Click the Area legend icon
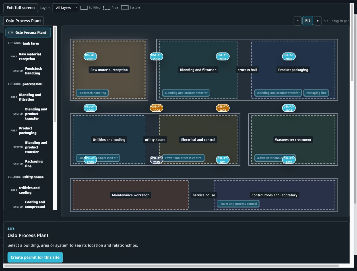This screenshot has width=357, height=271. coord(107,8)
